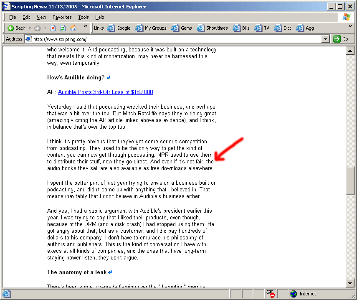Open the Favorites menu
This screenshot has width=357, height=300.
click(62, 17)
